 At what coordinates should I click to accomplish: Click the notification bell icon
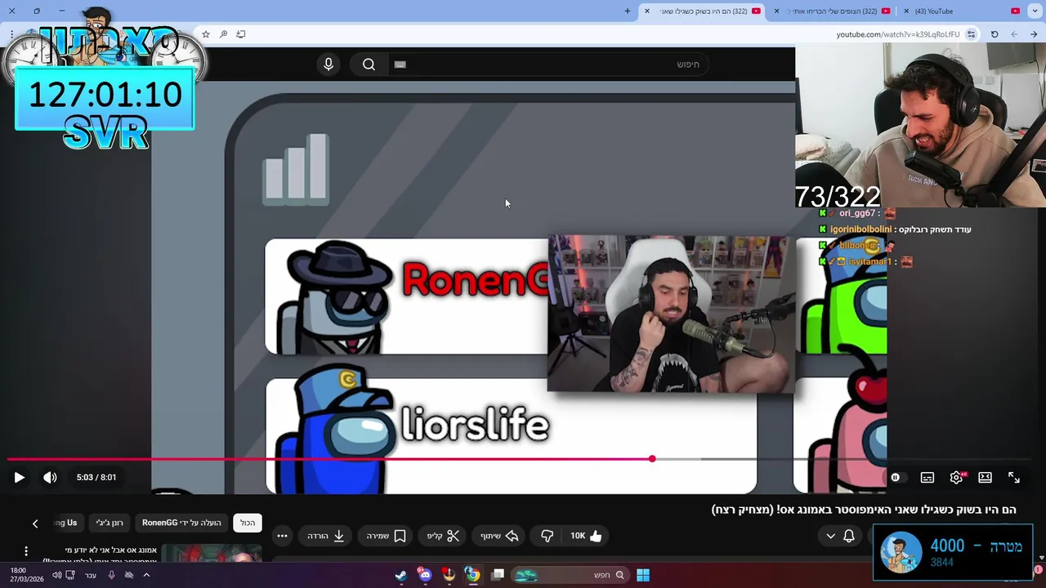point(849,536)
